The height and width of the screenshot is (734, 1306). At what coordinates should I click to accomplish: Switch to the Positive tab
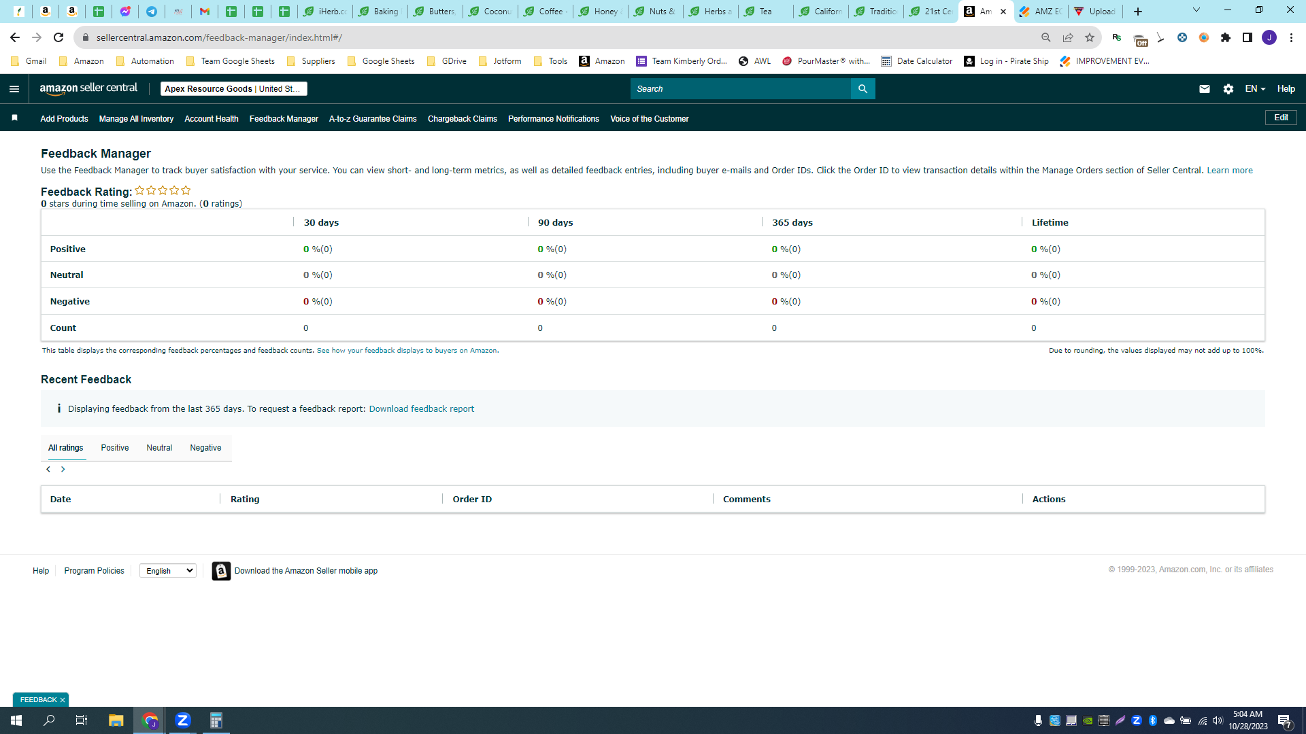[x=115, y=448]
